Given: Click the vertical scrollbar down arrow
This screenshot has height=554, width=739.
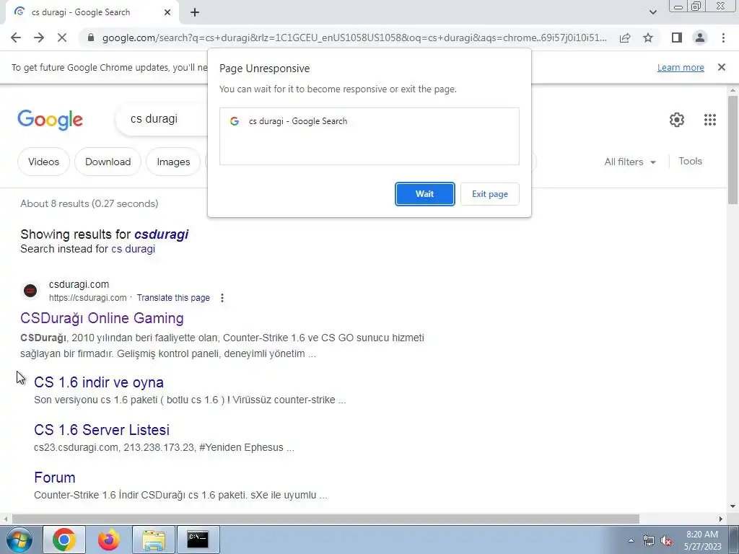Looking at the screenshot, I should pyautogui.click(x=733, y=506).
